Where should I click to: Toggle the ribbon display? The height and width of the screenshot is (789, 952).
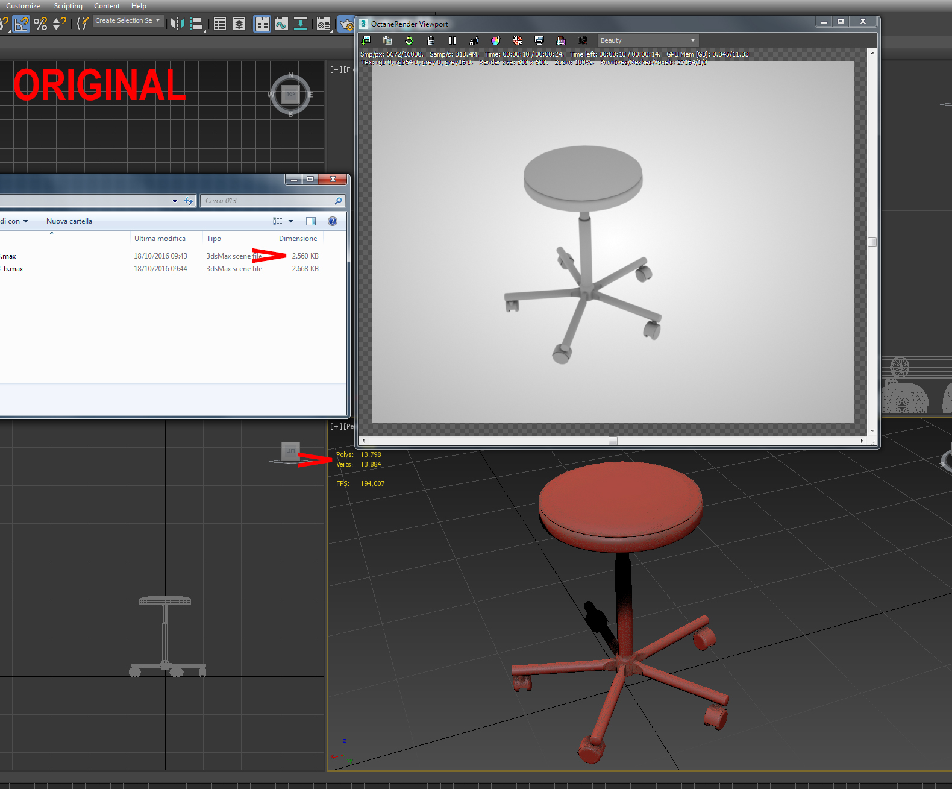(x=262, y=24)
